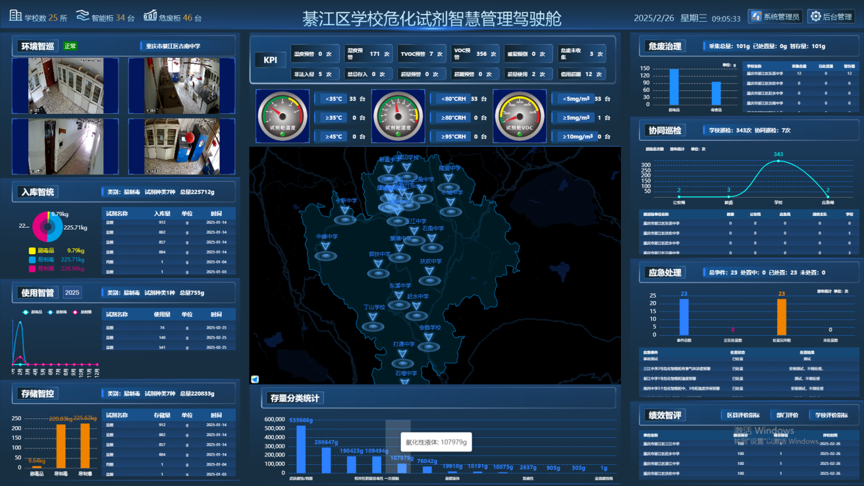864x486 pixels.
Task: Open the 重庆市綦江区古南中学 school selector
Action: click(x=173, y=46)
